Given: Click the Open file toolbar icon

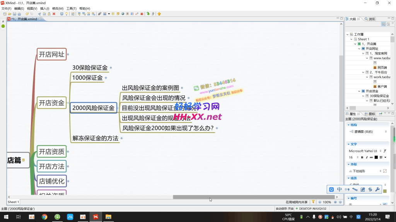Looking at the screenshot, I should [10, 14].
